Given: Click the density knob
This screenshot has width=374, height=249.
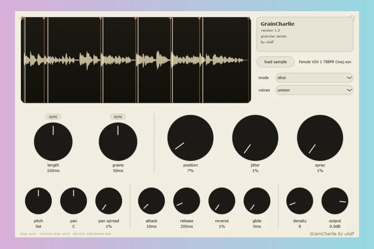Looking at the screenshot, I should click(300, 201).
